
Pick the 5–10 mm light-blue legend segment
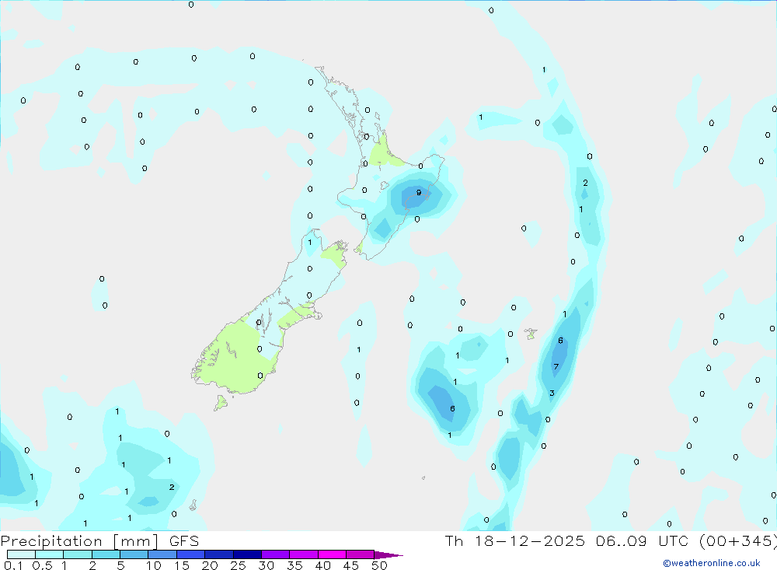[134, 554]
